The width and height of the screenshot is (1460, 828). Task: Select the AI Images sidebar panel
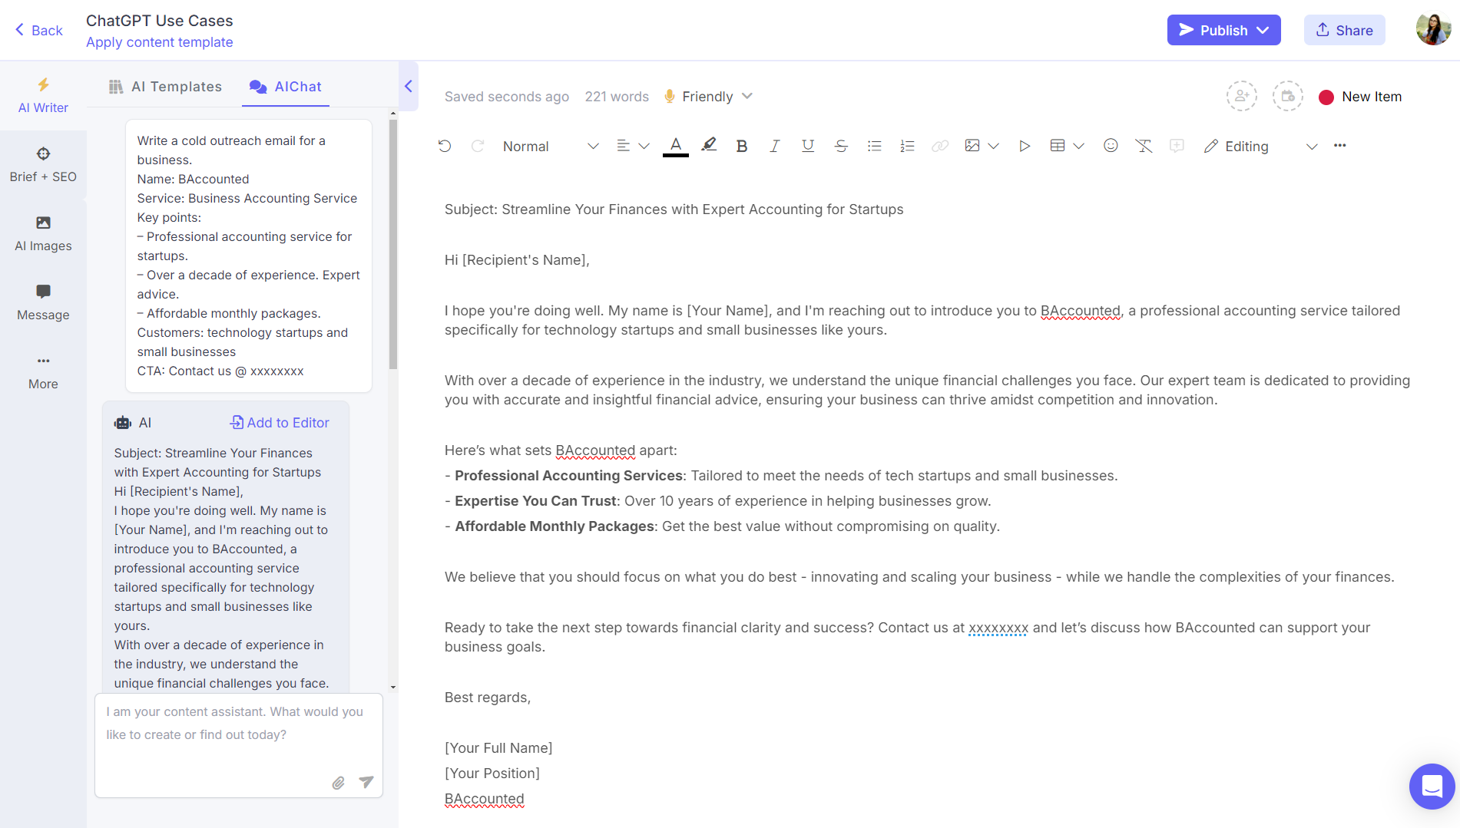(x=43, y=233)
